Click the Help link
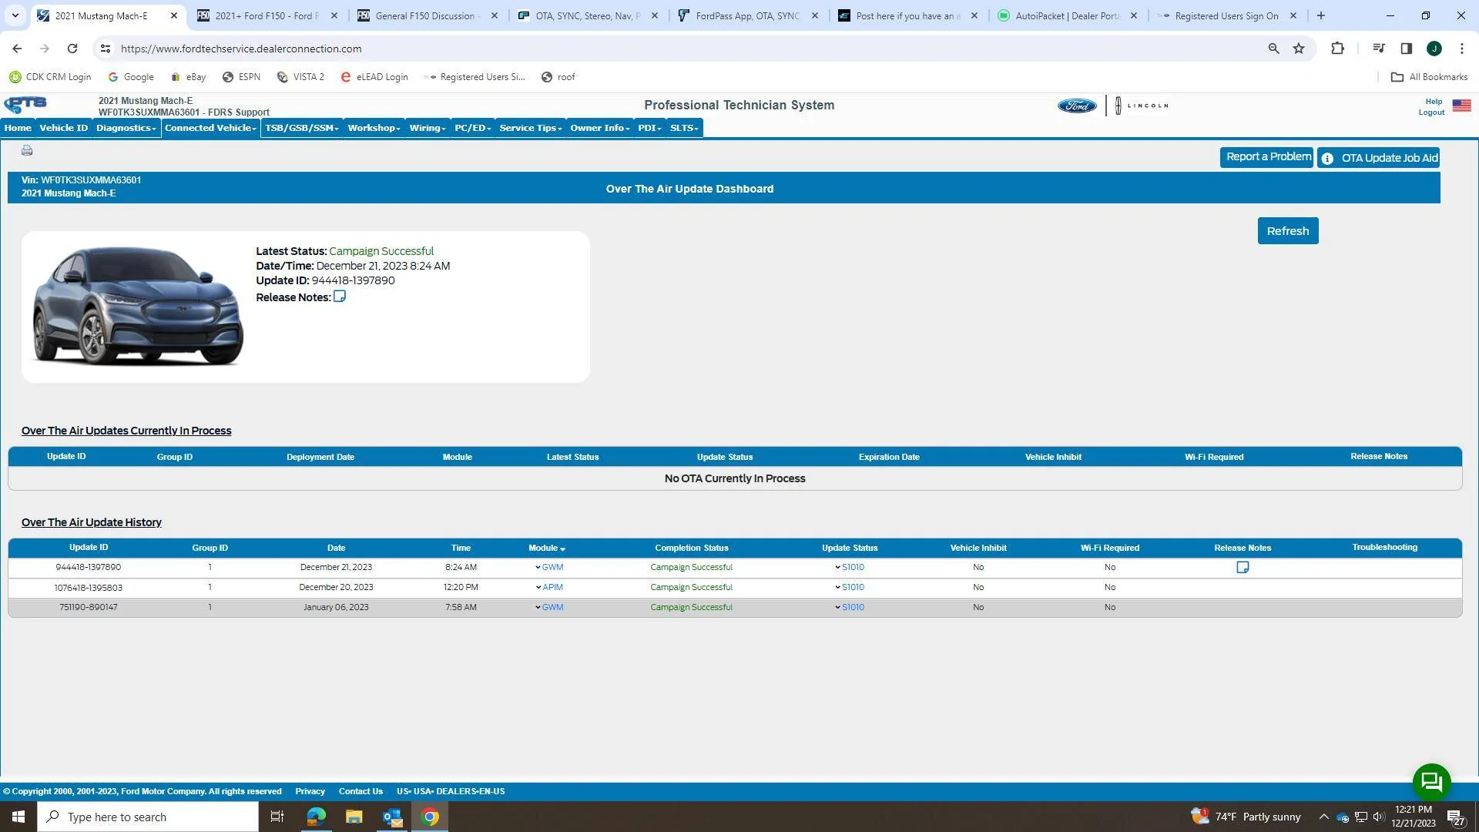1479x832 pixels. [x=1433, y=102]
